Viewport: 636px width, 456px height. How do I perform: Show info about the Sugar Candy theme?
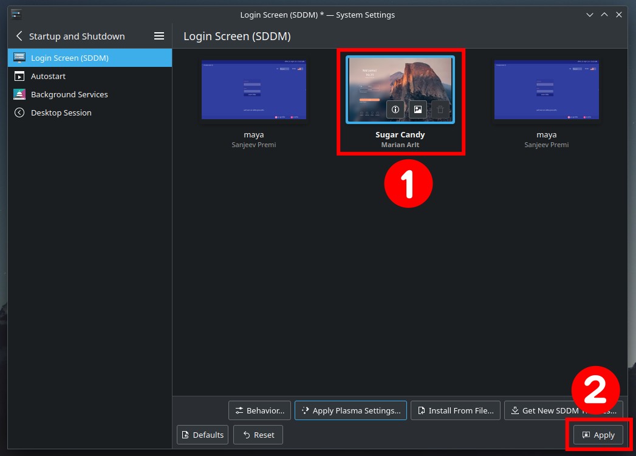395,109
